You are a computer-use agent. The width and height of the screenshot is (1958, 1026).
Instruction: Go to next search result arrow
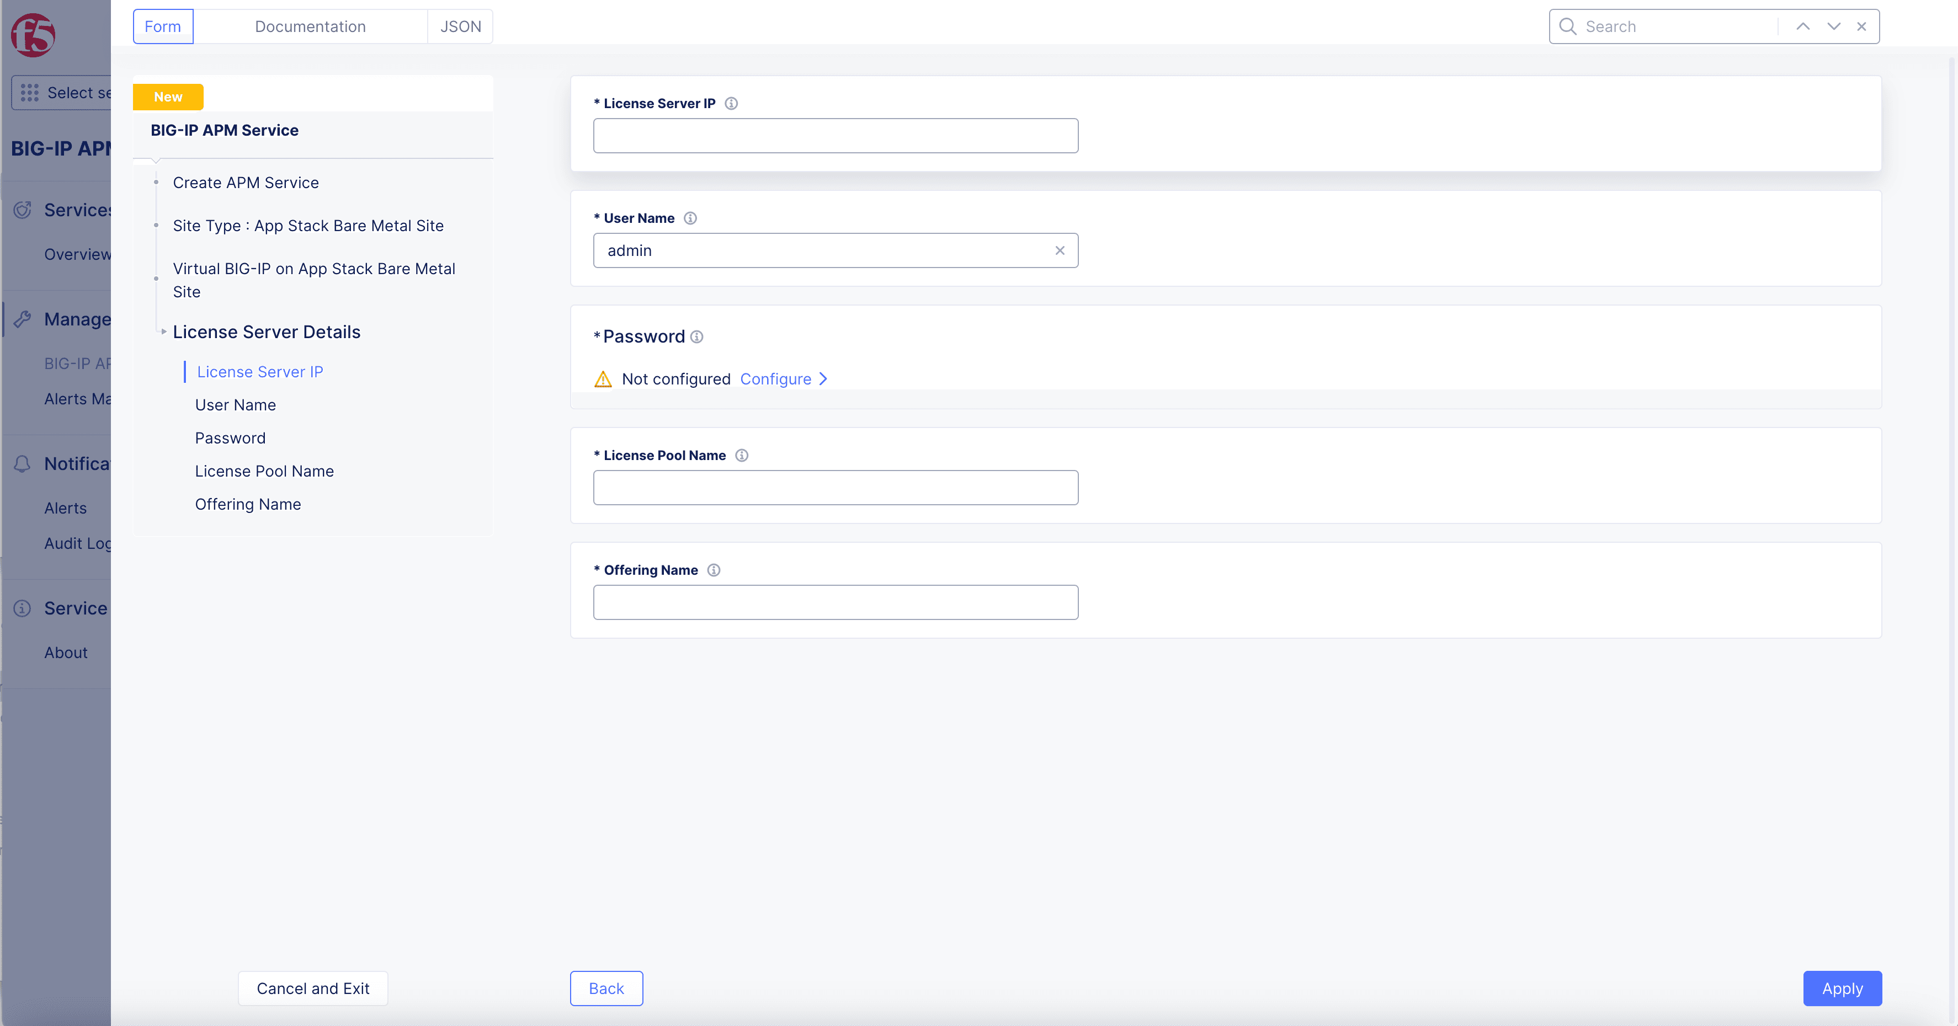point(1833,26)
